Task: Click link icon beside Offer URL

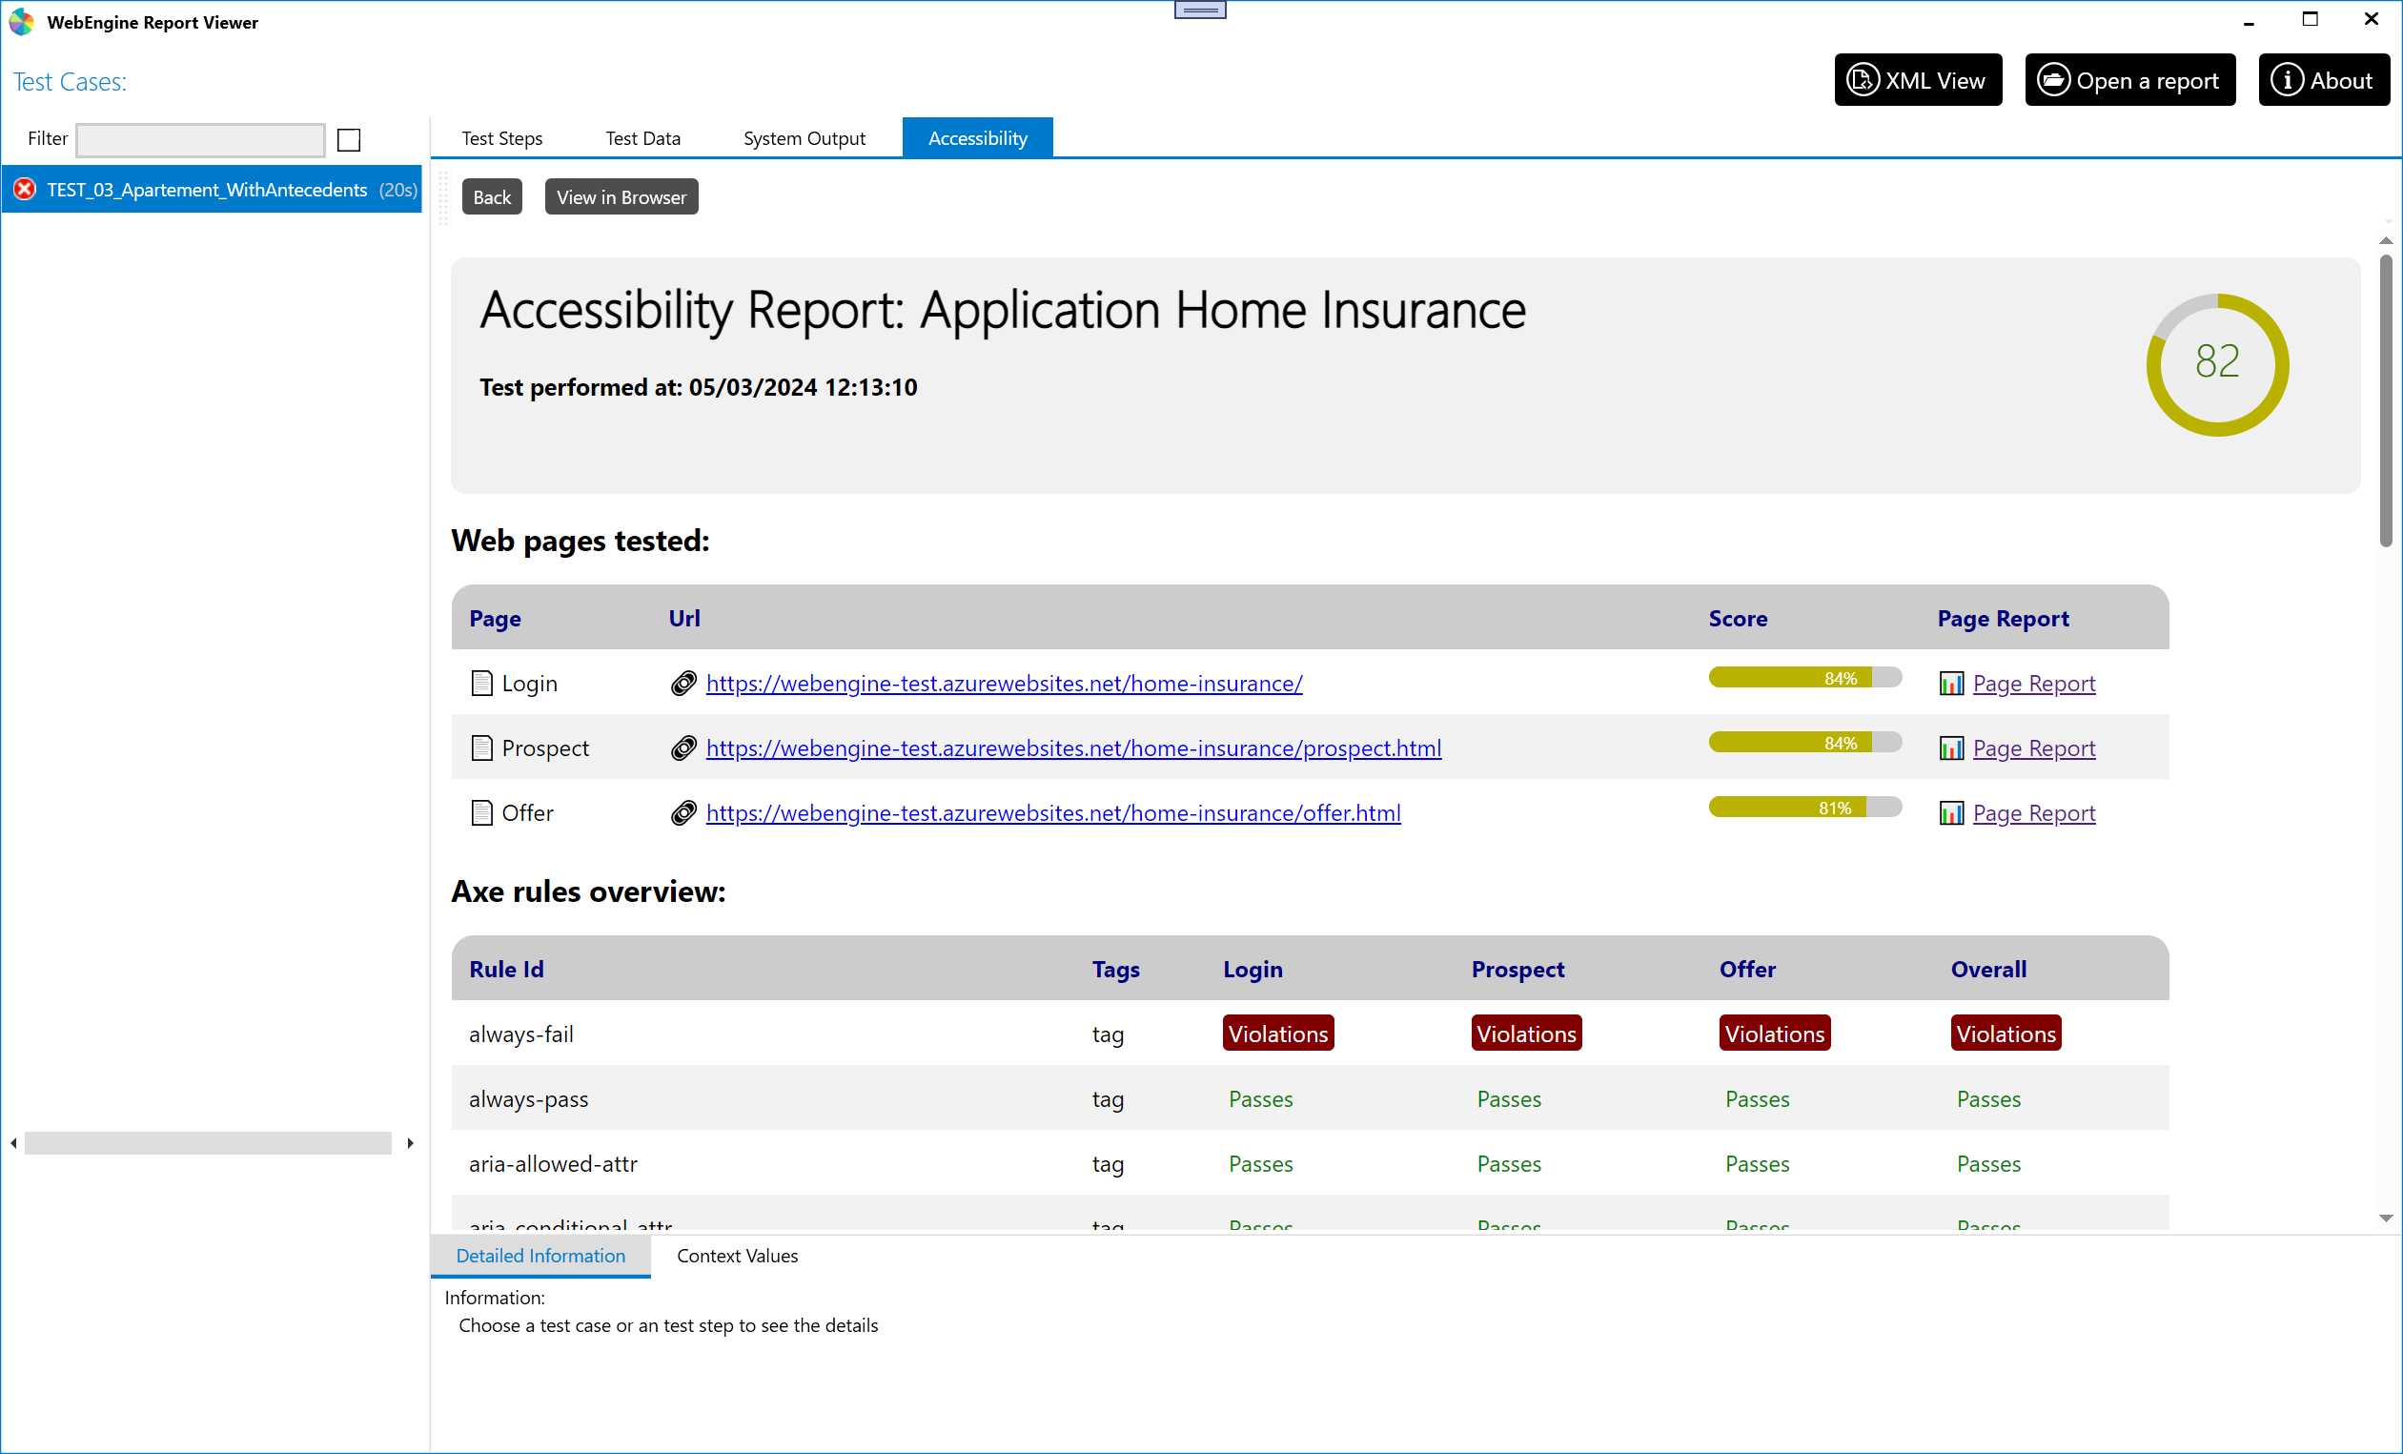Action: pos(683,812)
